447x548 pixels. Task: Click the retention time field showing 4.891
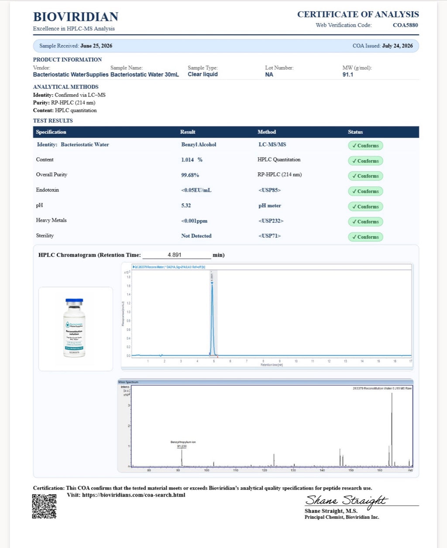(177, 255)
